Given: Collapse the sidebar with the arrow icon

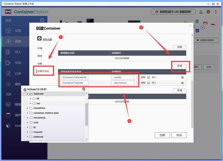Looking at the screenshot, I should point(42,20).
